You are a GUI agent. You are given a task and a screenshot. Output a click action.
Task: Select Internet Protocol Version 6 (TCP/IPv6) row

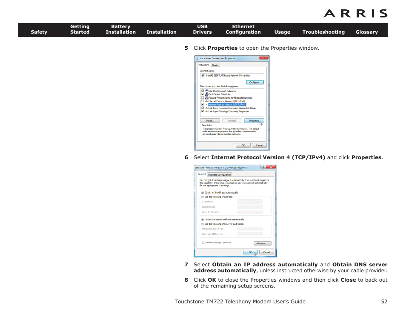click(227, 101)
